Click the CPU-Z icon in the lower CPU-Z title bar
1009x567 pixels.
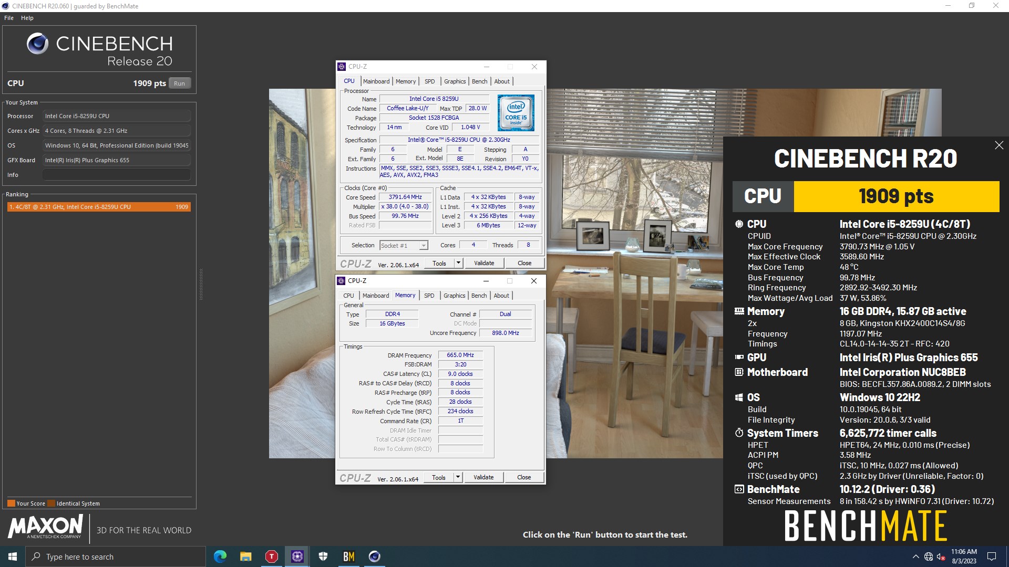(x=342, y=281)
